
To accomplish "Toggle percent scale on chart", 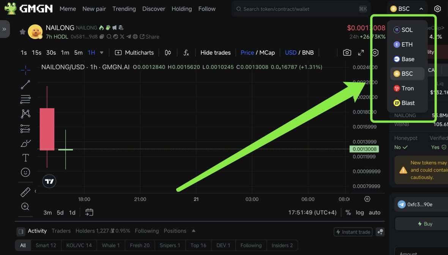I will point(348,213).
